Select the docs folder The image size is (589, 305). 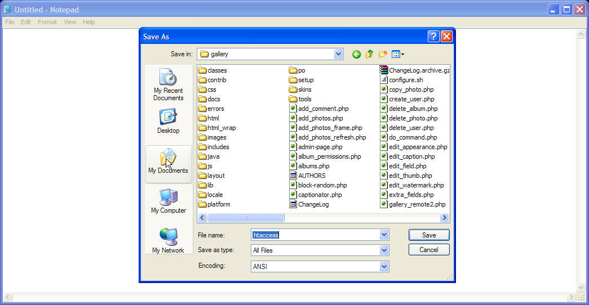pyautogui.click(x=209, y=99)
